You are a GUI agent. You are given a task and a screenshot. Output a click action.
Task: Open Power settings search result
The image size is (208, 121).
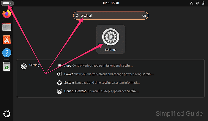point(105,74)
